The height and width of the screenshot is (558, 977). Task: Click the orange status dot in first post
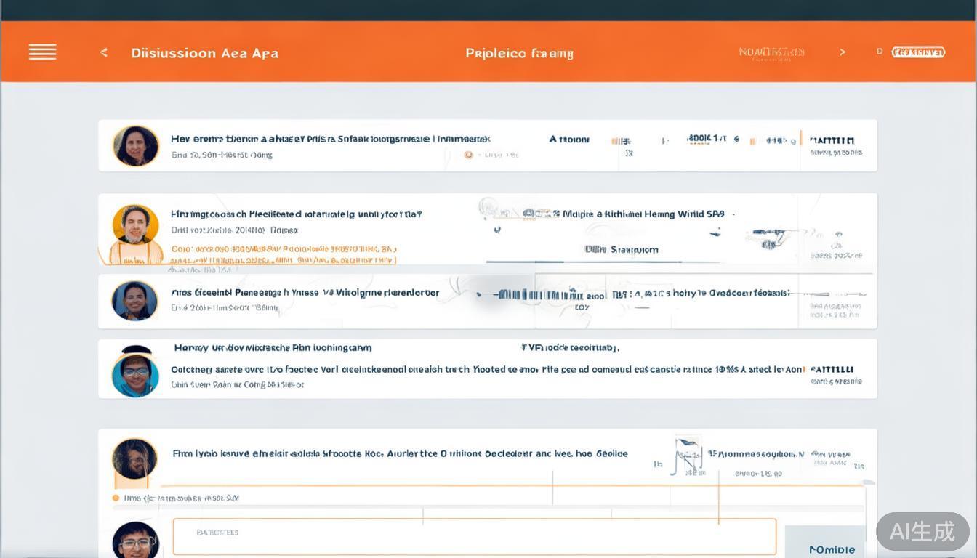469,155
